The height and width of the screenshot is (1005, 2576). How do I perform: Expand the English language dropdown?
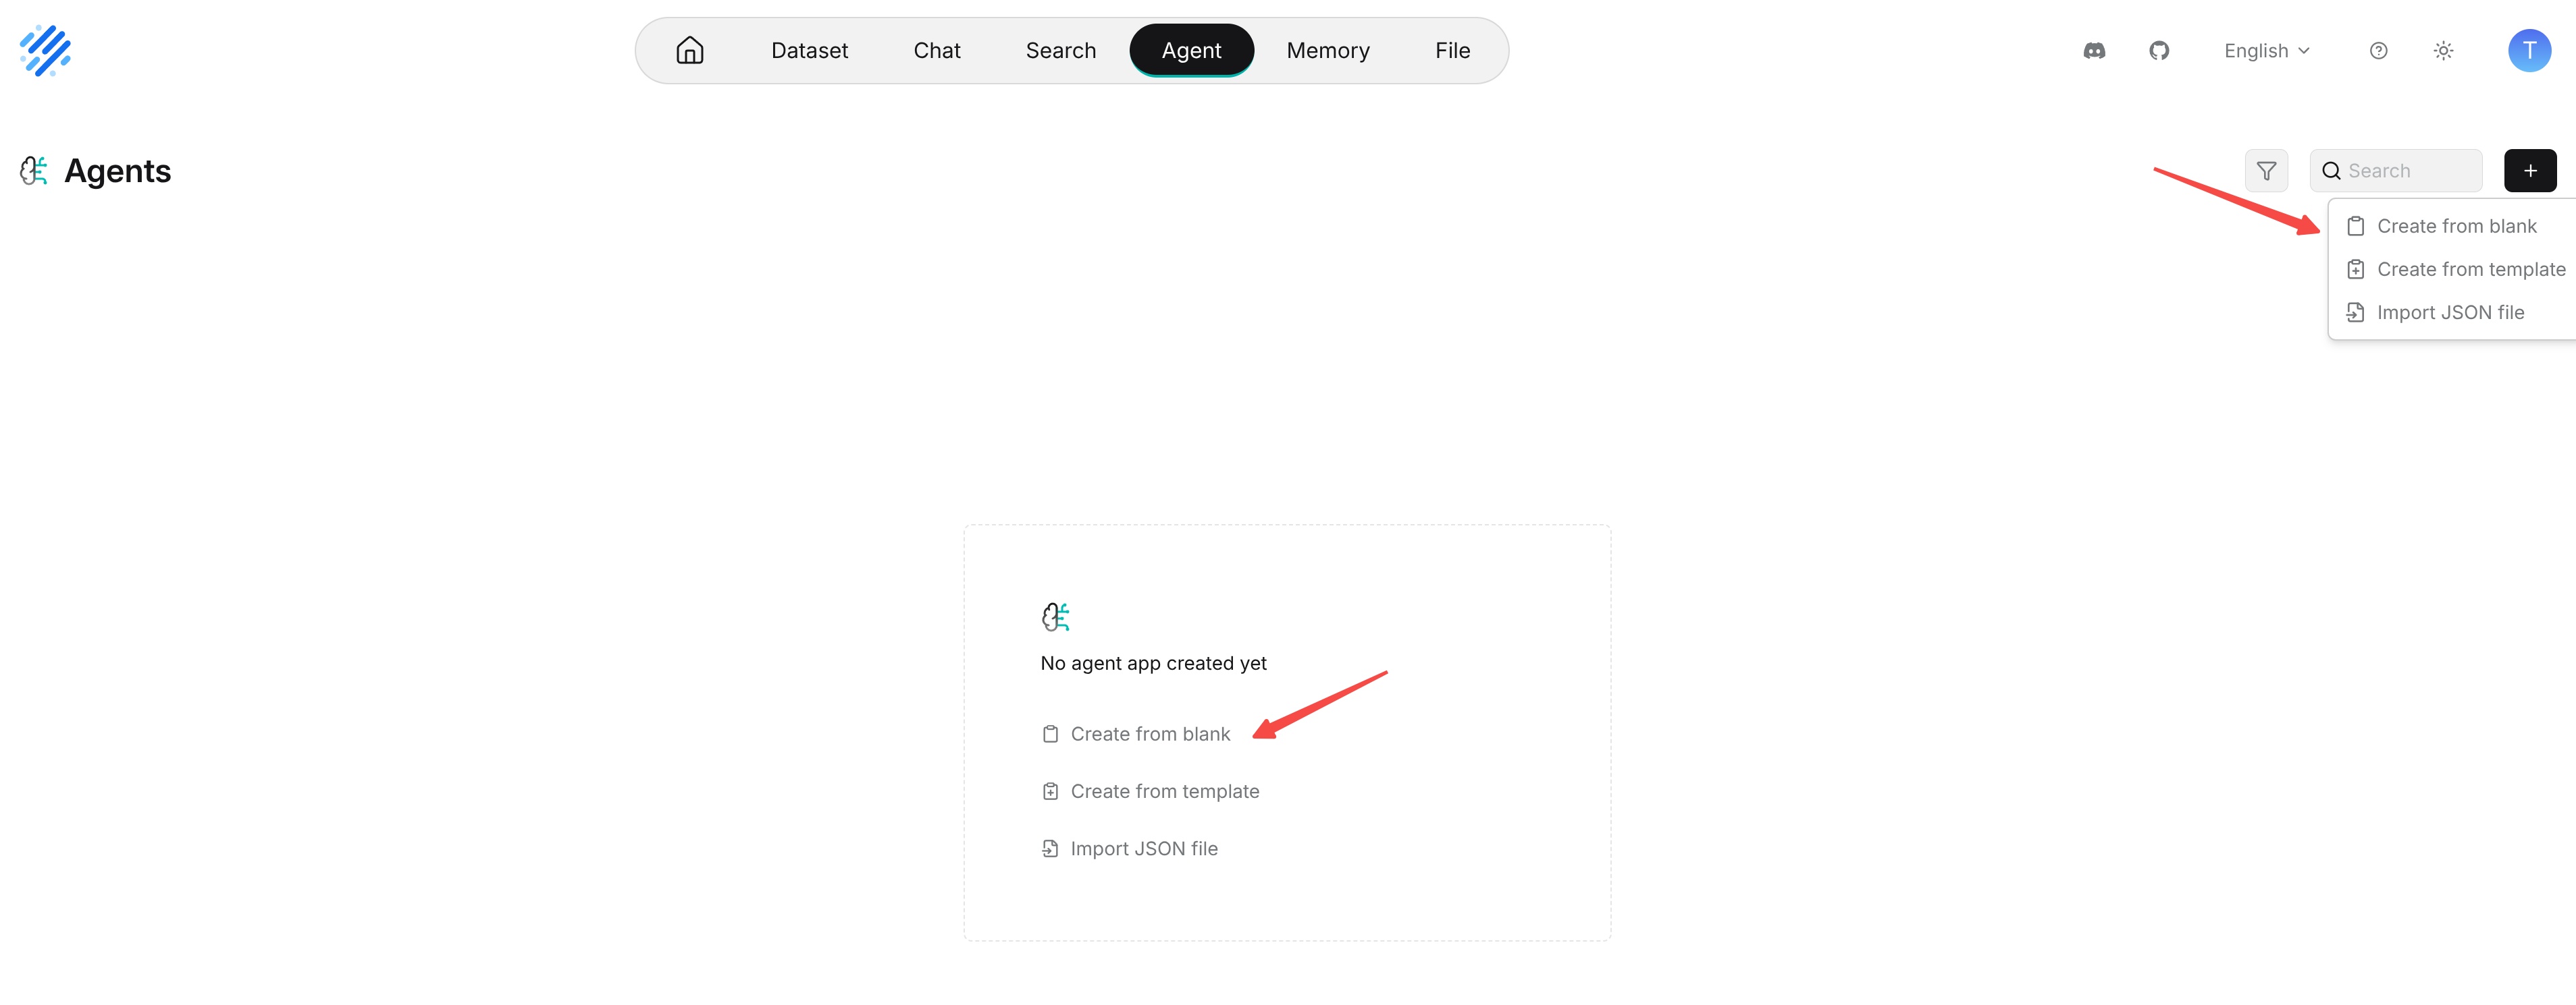[2266, 51]
